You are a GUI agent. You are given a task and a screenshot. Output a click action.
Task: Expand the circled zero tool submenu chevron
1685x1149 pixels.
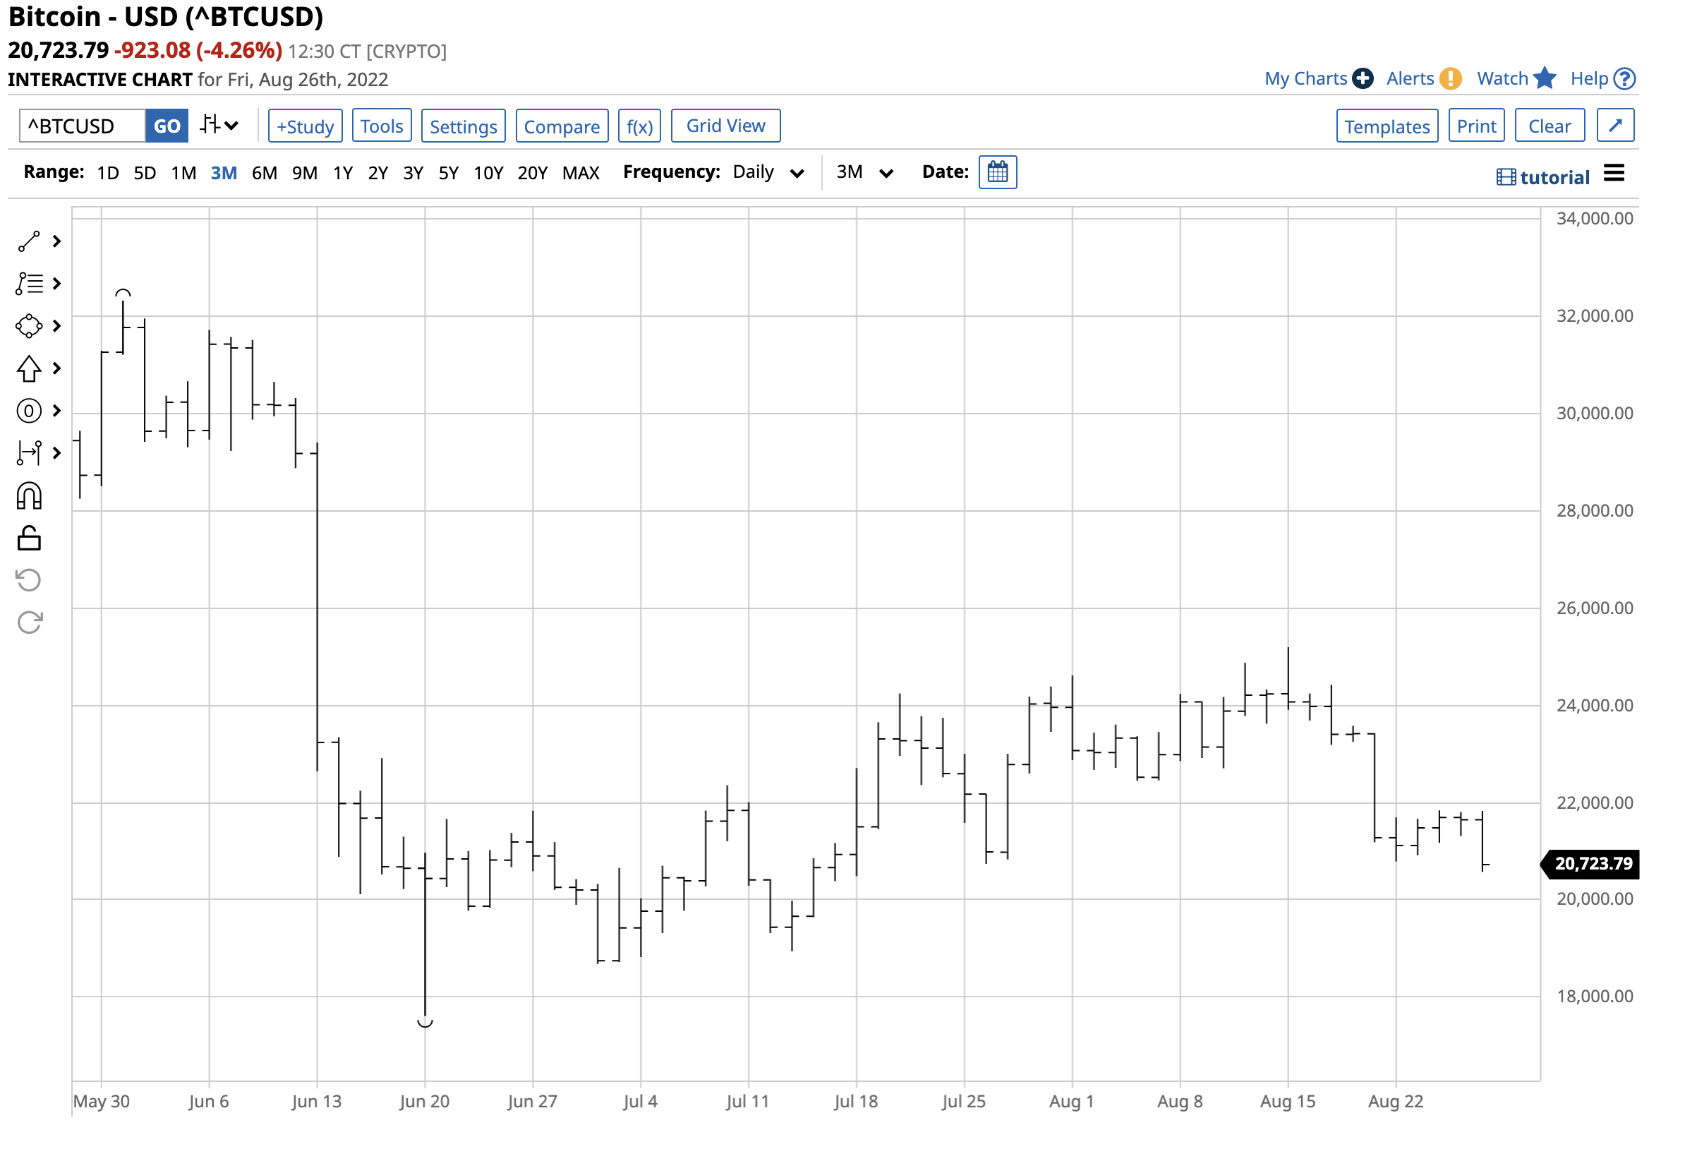click(x=56, y=412)
